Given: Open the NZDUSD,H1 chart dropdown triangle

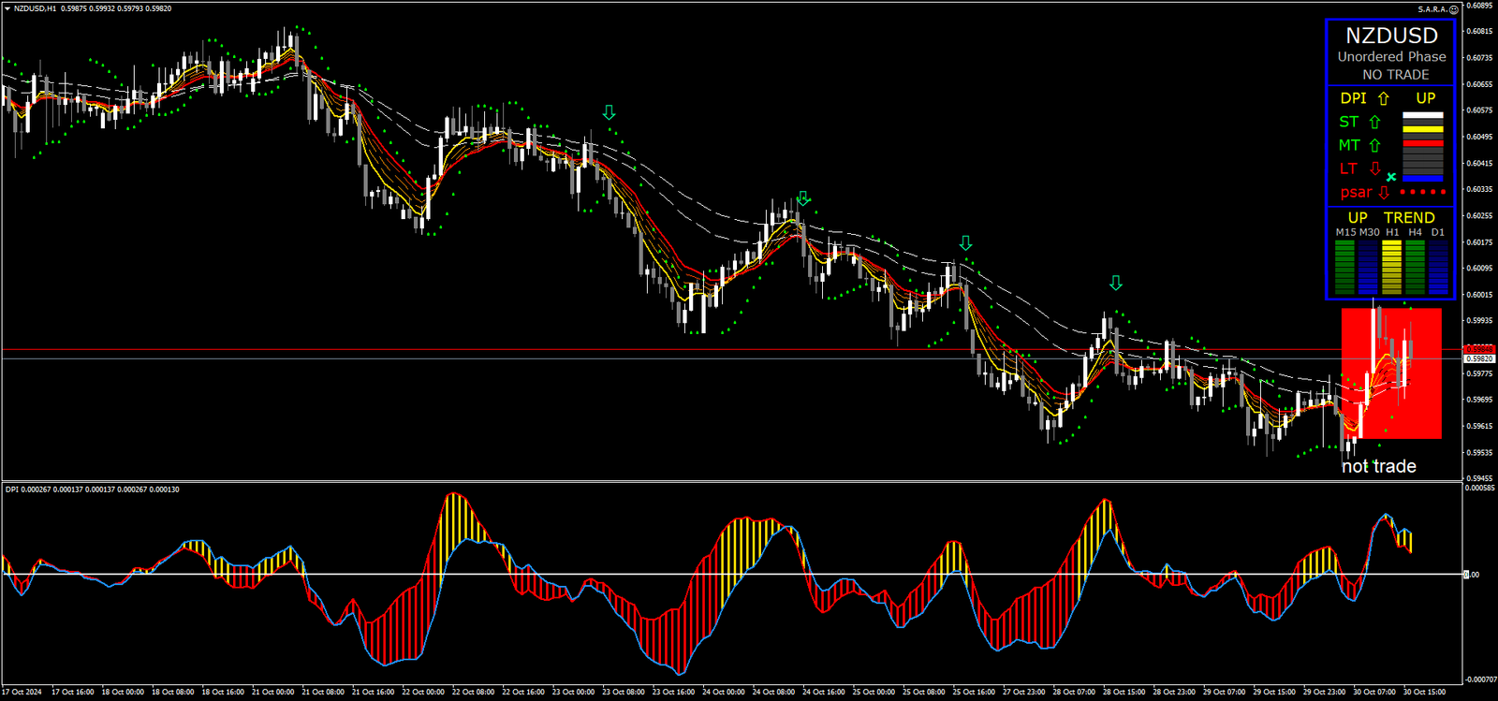Looking at the screenshot, I should 7,8.
